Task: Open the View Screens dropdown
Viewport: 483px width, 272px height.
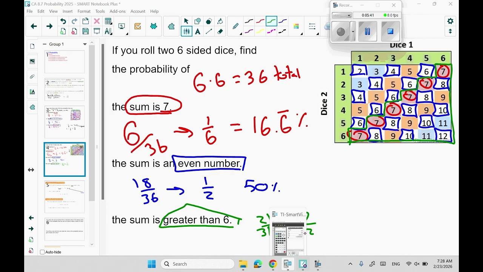Action: click(122, 26)
